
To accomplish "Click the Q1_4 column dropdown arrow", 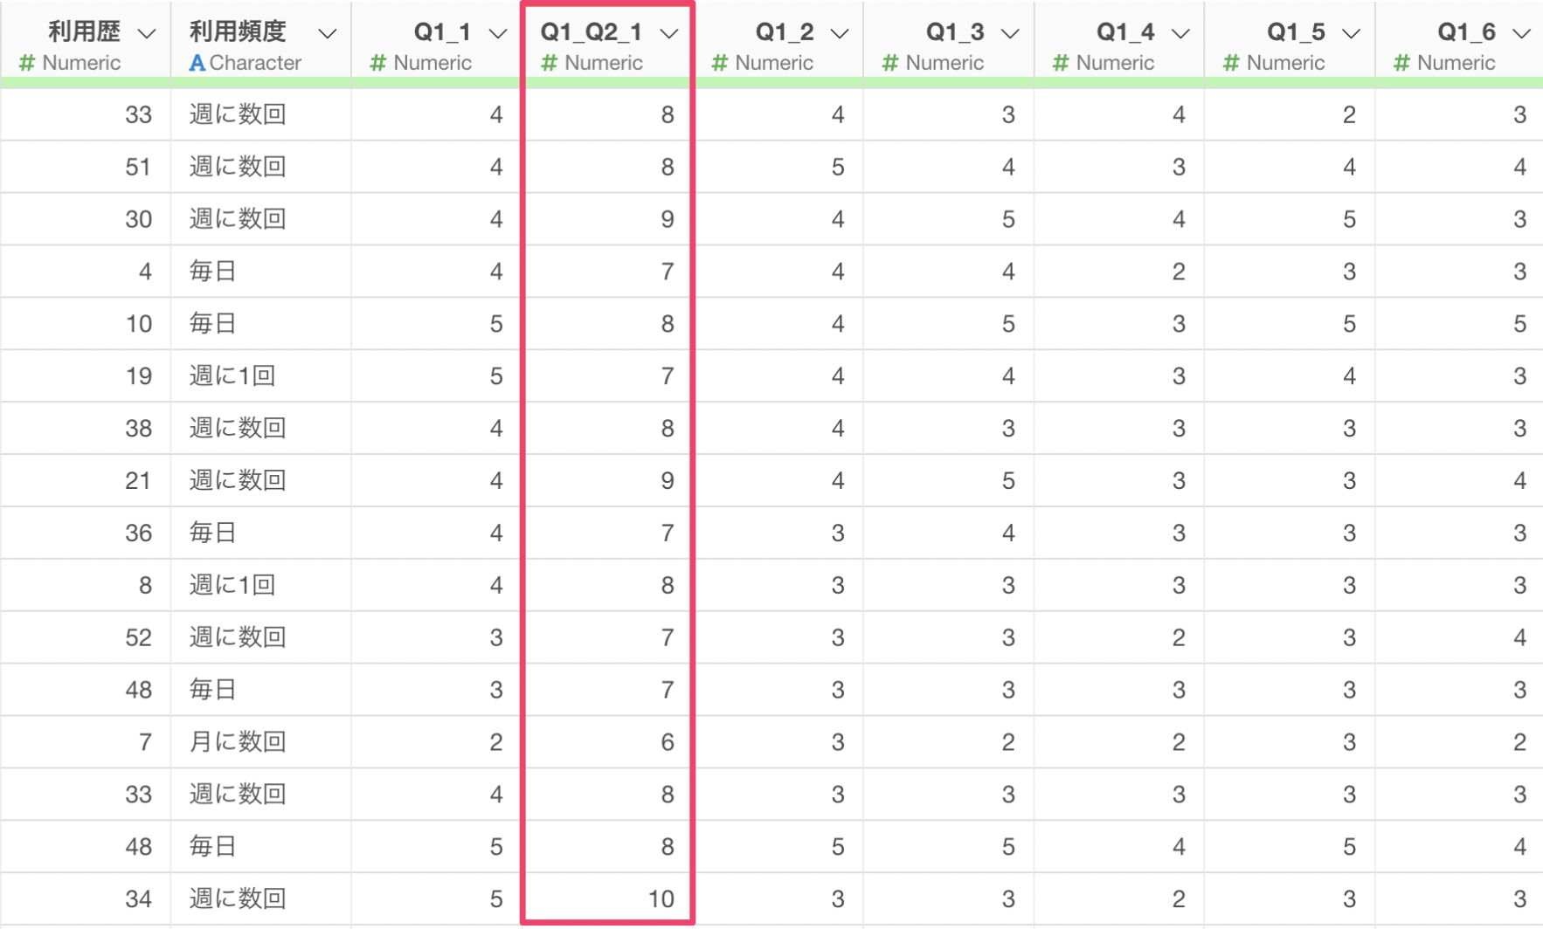I will point(1180,33).
